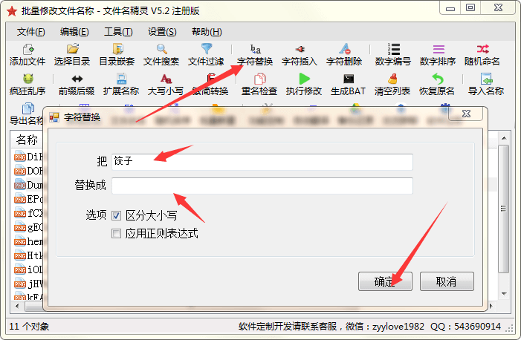Click the 清空列表 clear list icon

tap(392, 79)
